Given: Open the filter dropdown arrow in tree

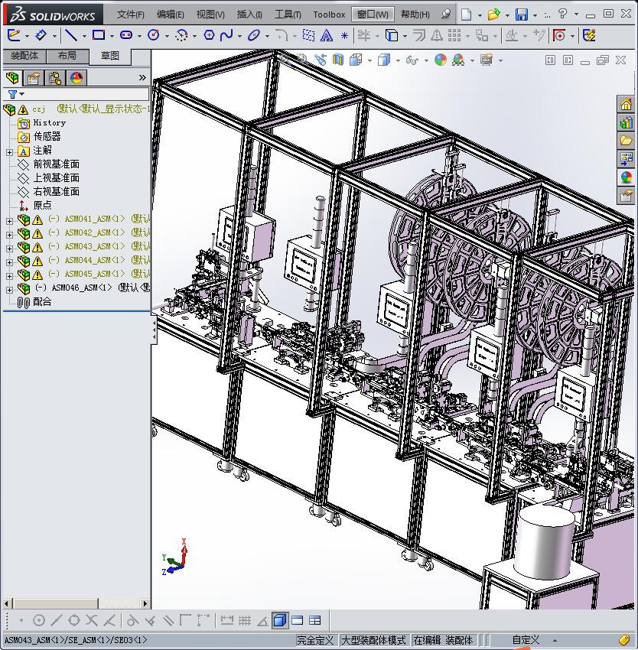Looking at the screenshot, I should pyautogui.click(x=22, y=94).
